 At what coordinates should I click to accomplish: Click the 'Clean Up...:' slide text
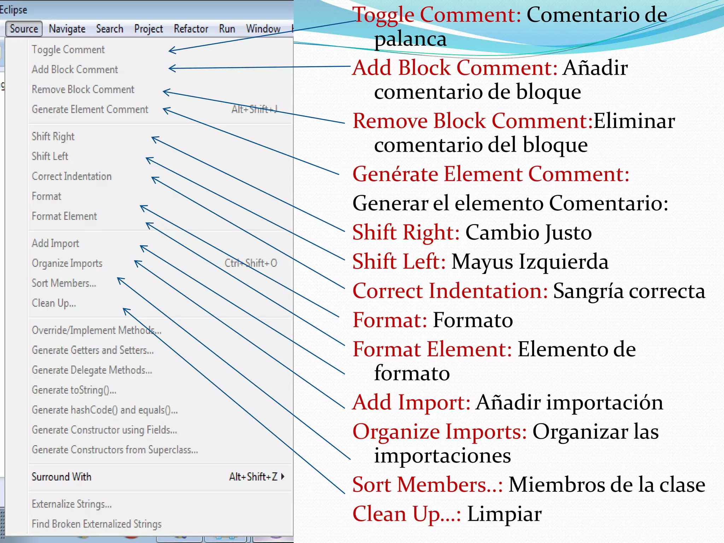[407, 514]
